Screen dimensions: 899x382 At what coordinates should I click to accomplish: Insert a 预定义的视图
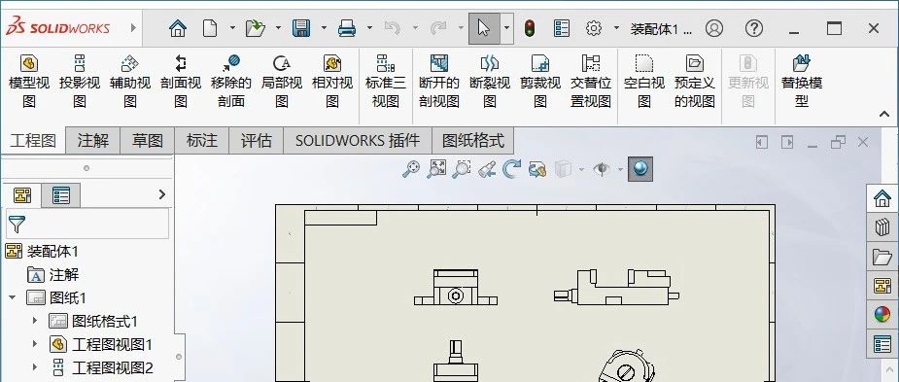point(695,82)
